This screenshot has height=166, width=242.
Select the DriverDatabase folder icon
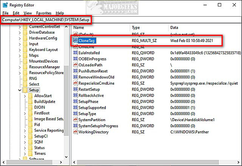(x=25, y=32)
